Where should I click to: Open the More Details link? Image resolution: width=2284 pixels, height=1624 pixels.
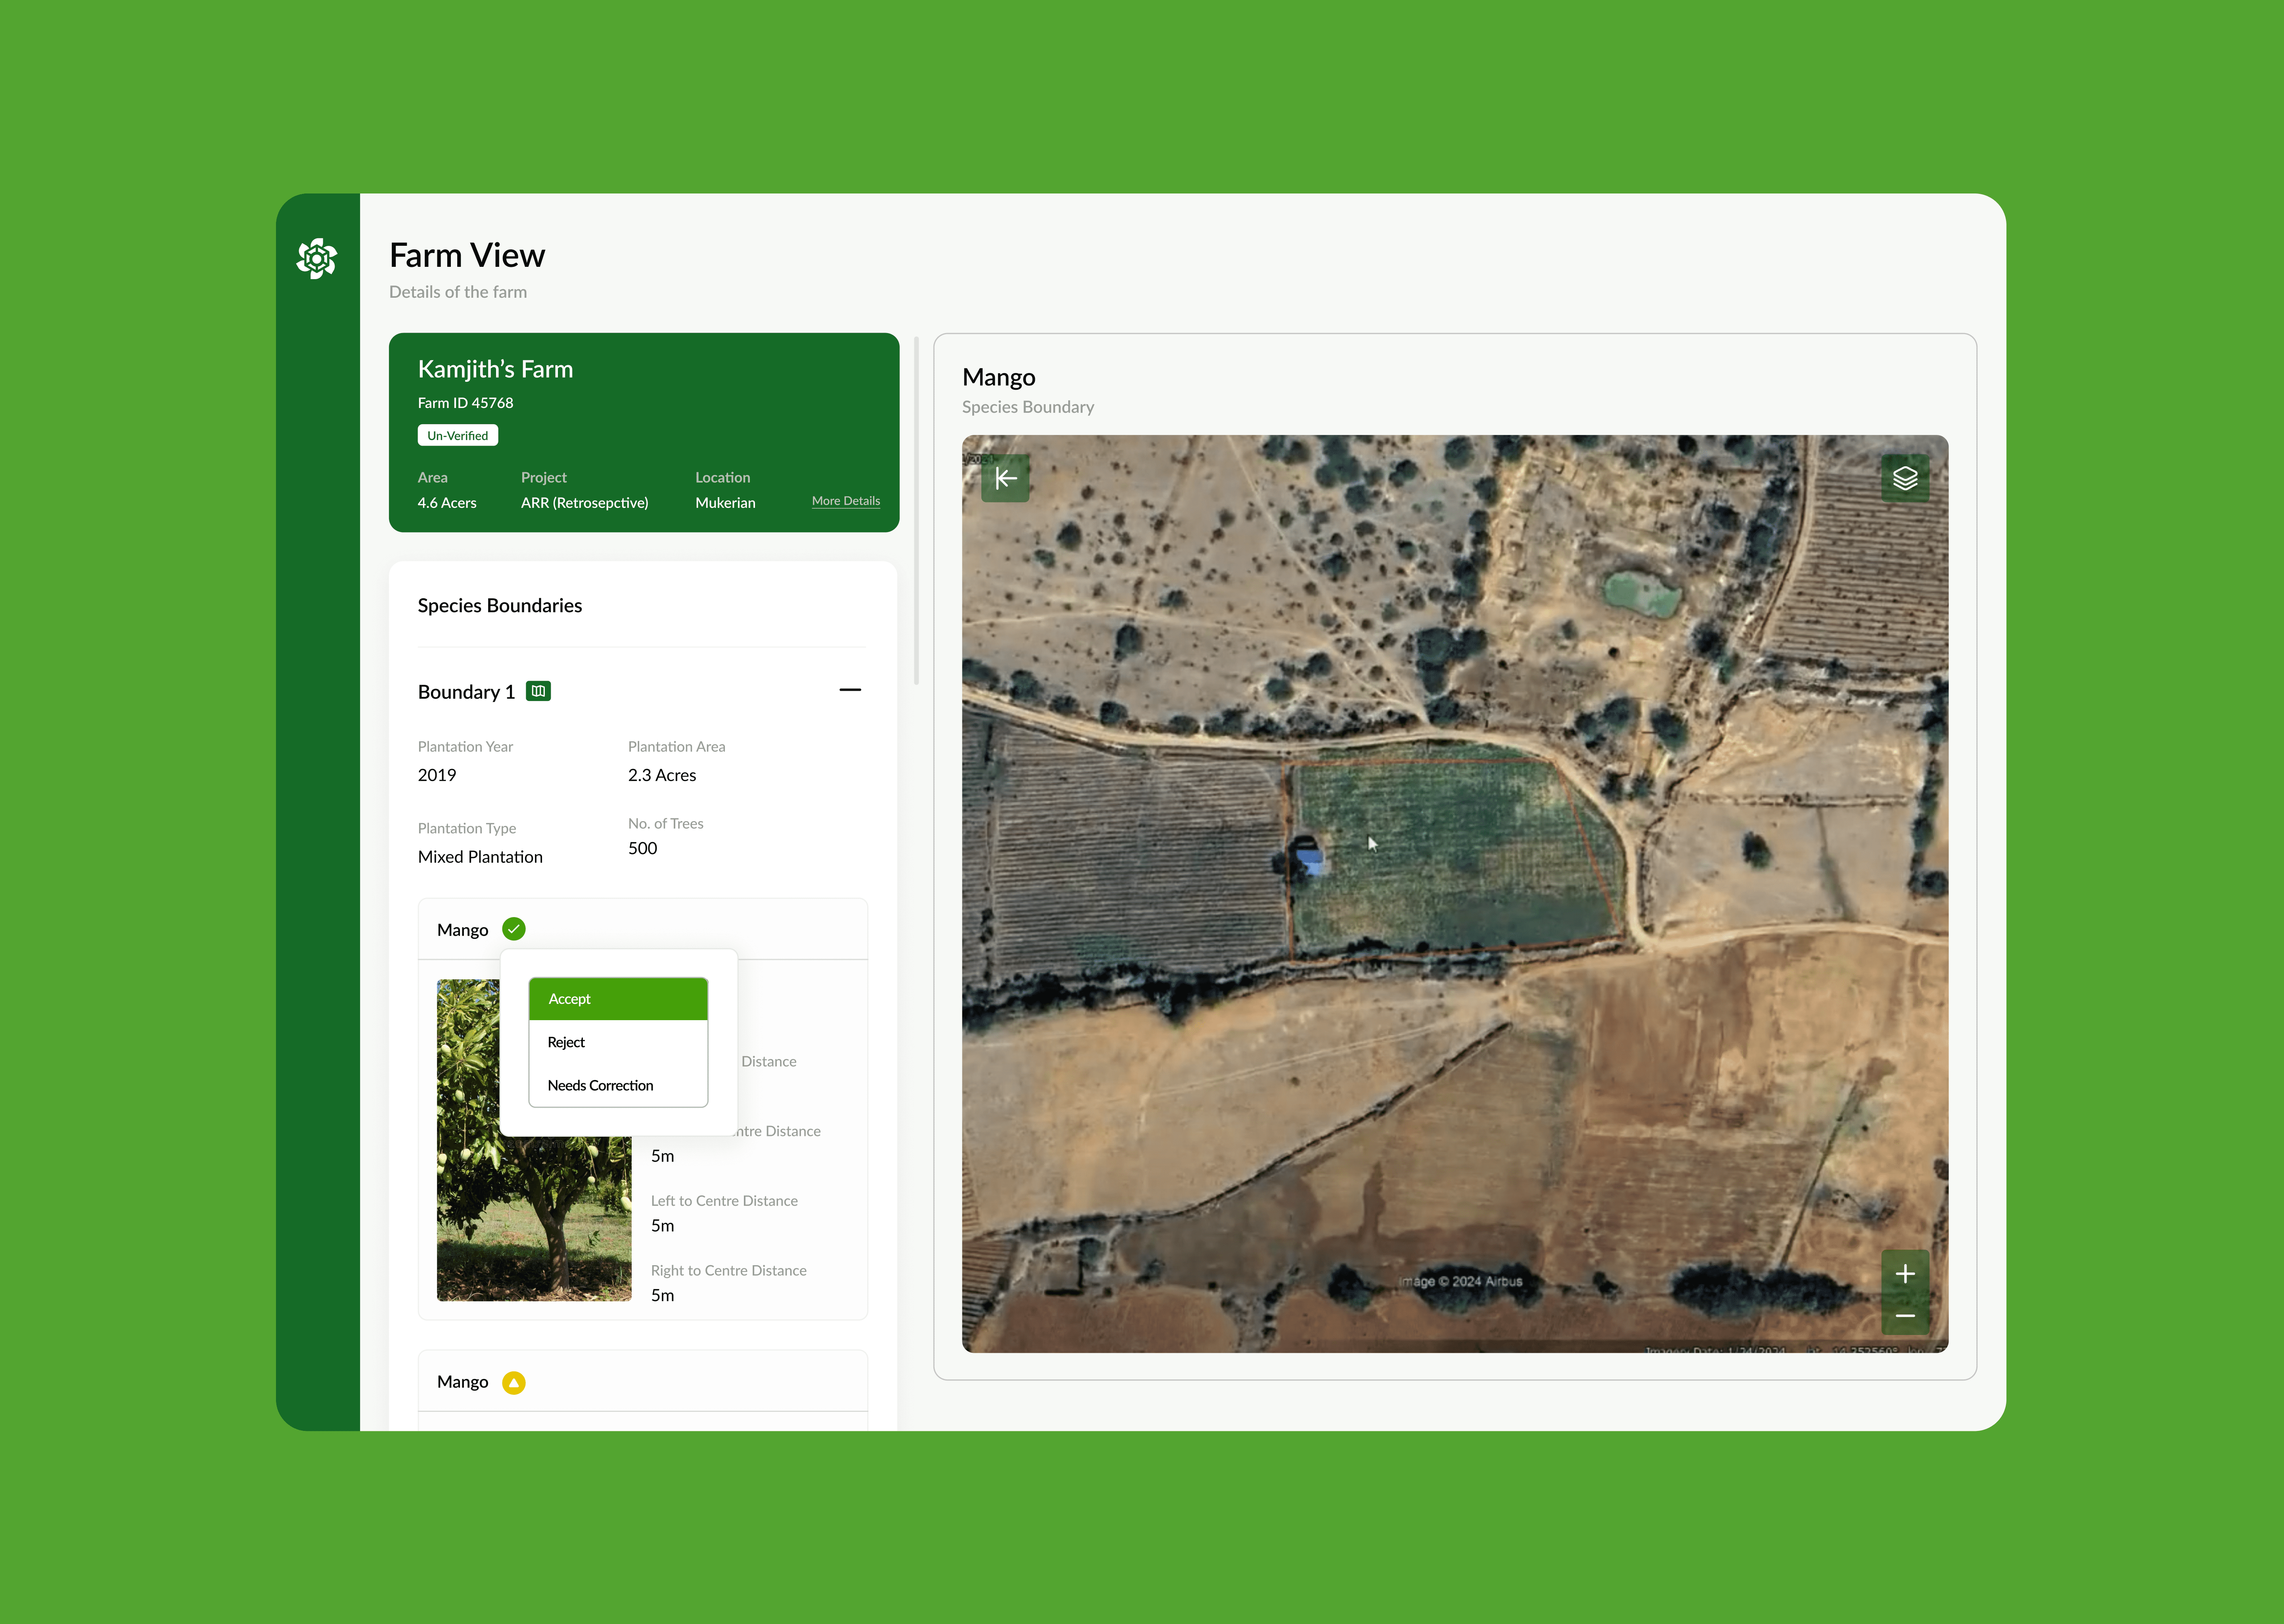(846, 501)
